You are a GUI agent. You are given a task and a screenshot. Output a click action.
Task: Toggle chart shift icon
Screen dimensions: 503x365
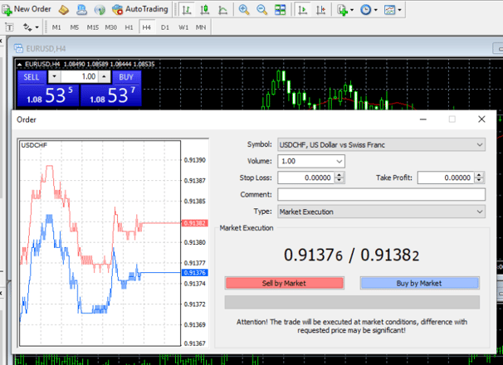click(x=320, y=10)
